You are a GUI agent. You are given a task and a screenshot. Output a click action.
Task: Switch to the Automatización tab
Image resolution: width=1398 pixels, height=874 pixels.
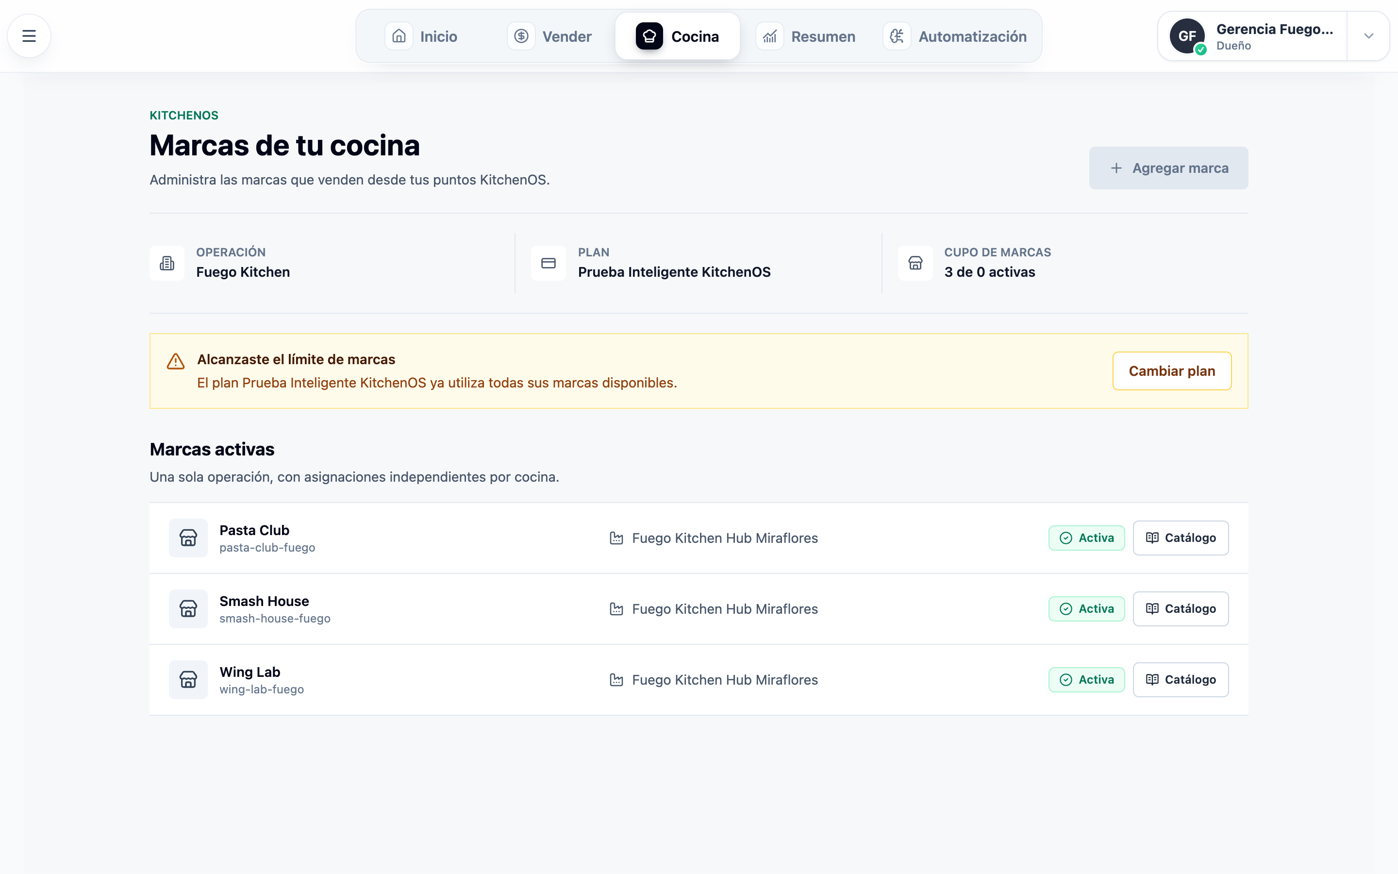[955, 36]
